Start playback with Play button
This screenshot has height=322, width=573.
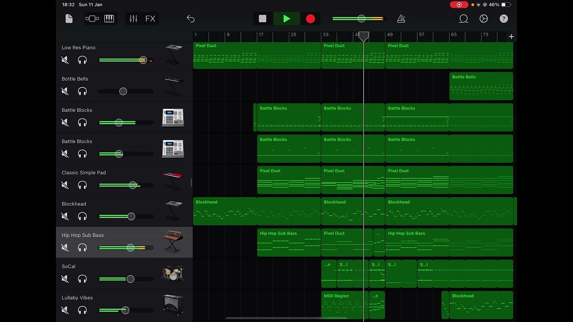point(286,19)
